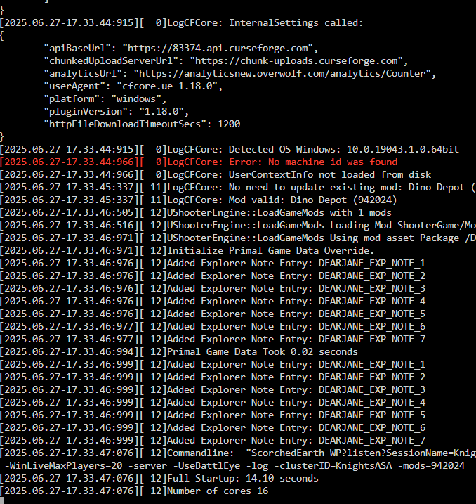The width and height of the screenshot is (476, 504).
Task: Click the first DEARJANE_EXP_NOTE_7 entry
Action: point(371,339)
